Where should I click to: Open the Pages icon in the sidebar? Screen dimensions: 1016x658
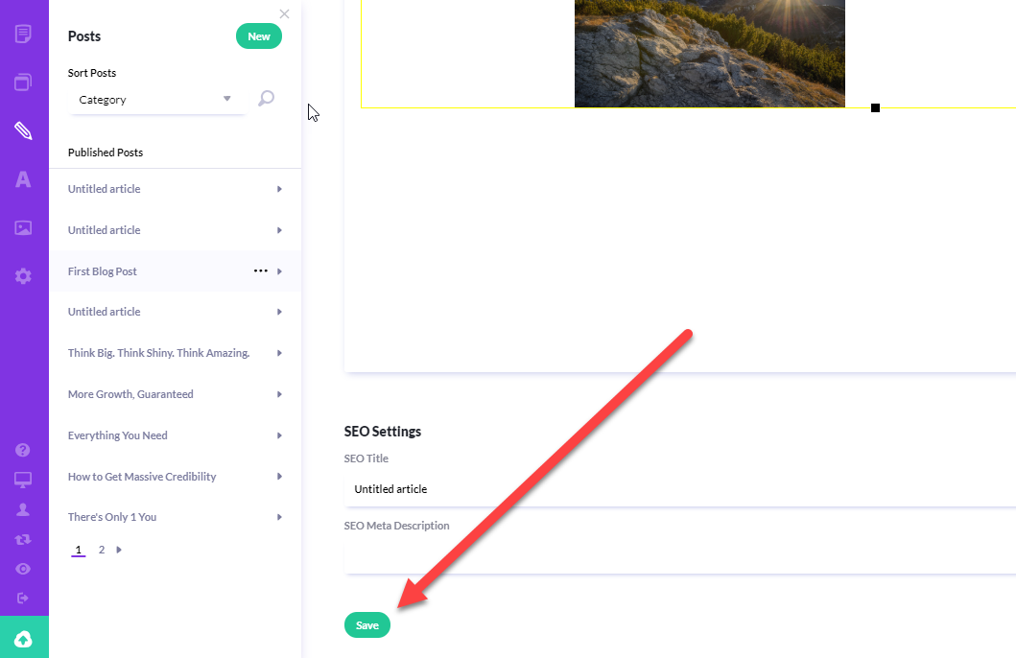click(x=23, y=34)
